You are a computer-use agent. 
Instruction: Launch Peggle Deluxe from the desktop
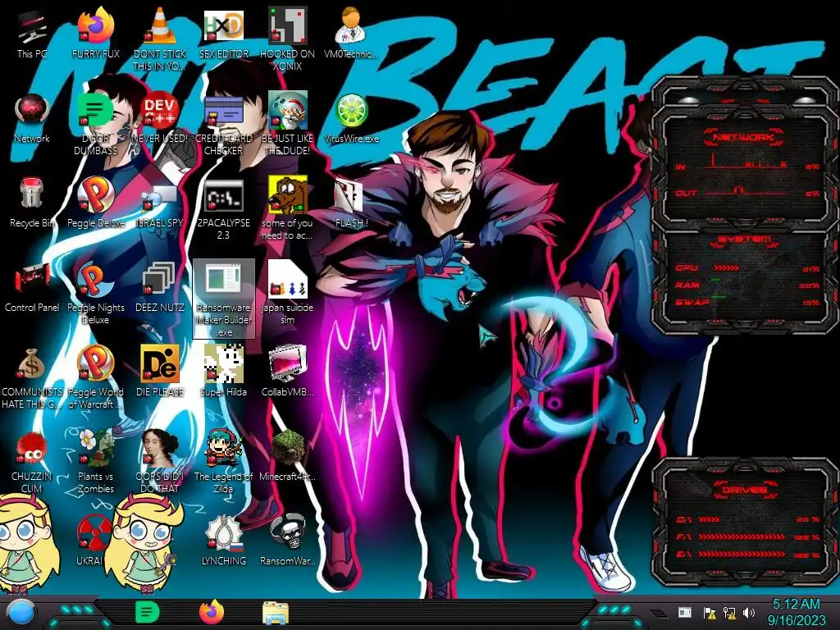click(96, 203)
